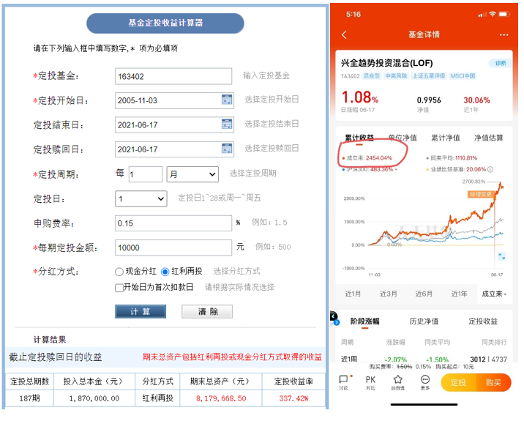Tap the 混合型 fund tag

point(372,76)
